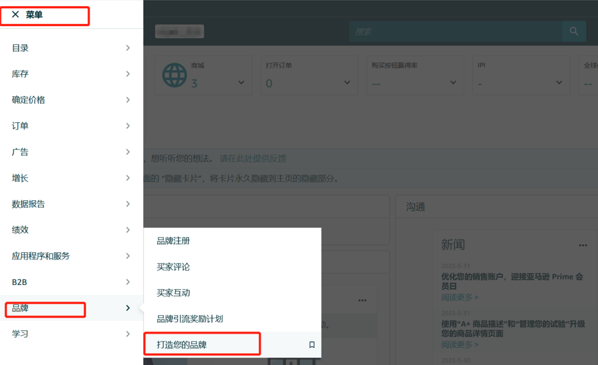The height and width of the screenshot is (365, 598).
Task: Open the IPI dropdown
Action: (x=558, y=82)
